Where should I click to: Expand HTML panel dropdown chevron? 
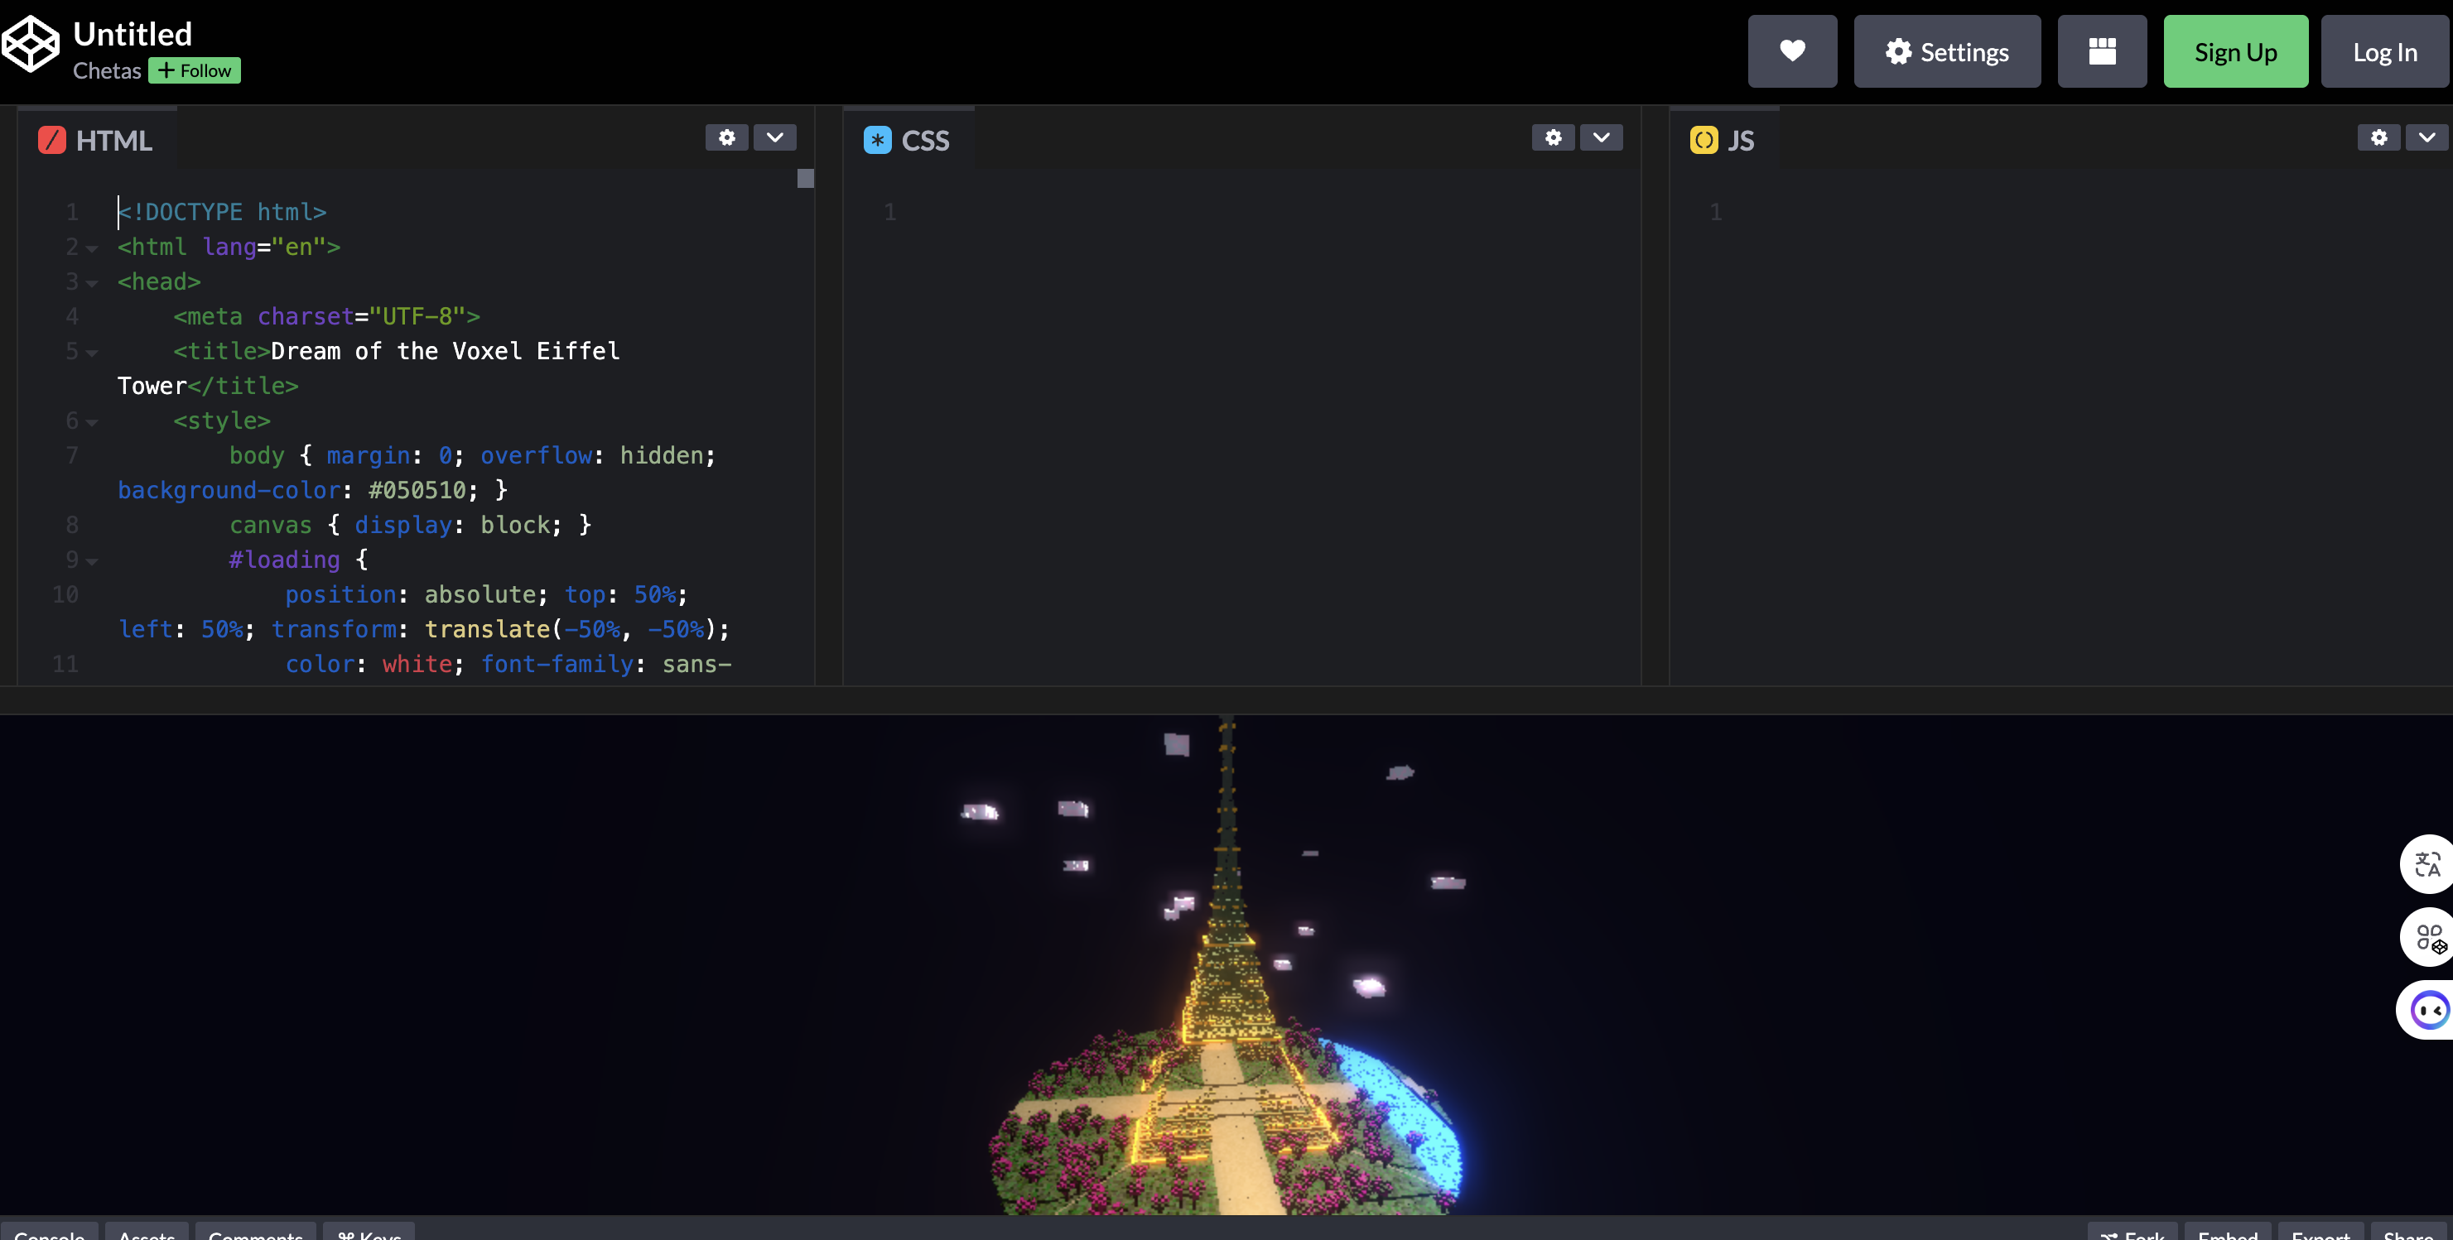point(775,138)
